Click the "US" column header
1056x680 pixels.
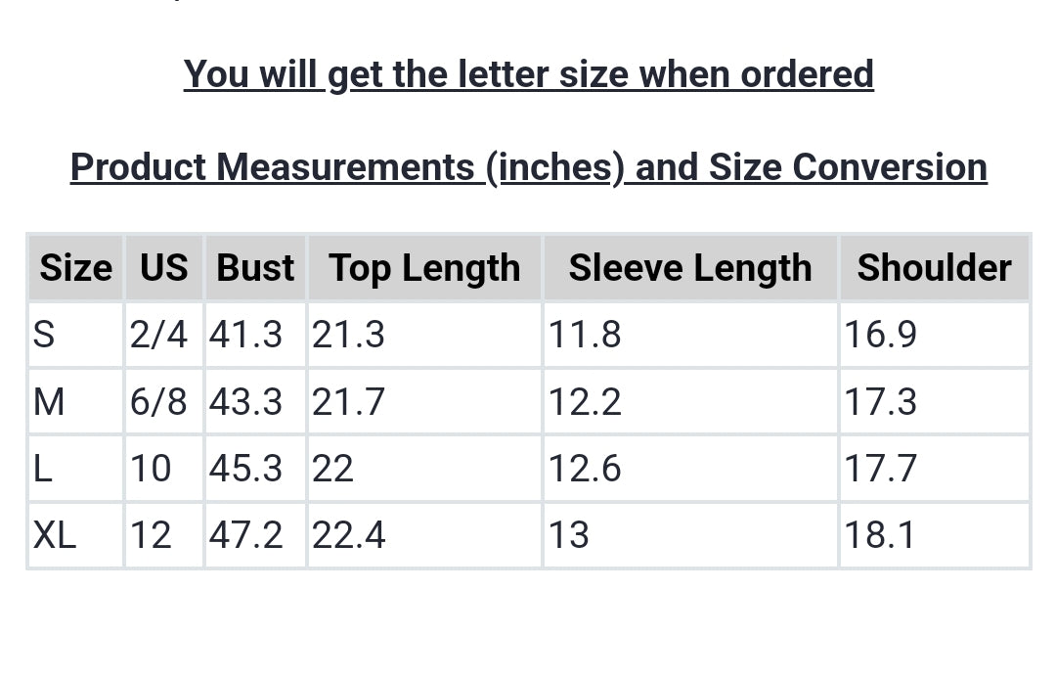[x=163, y=268]
